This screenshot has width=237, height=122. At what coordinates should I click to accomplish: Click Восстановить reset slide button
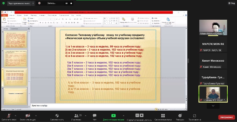[33, 21]
